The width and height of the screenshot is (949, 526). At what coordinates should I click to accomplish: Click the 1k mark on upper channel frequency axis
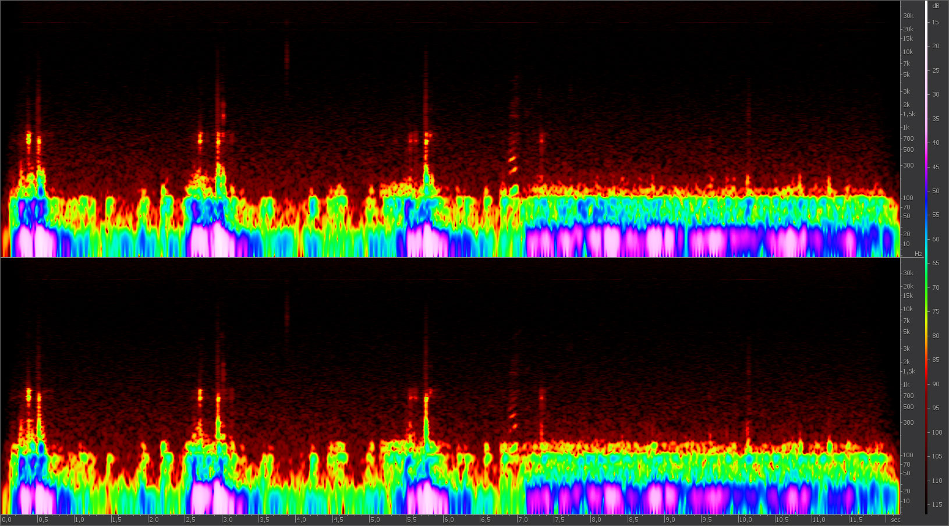pyautogui.click(x=906, y=127)
